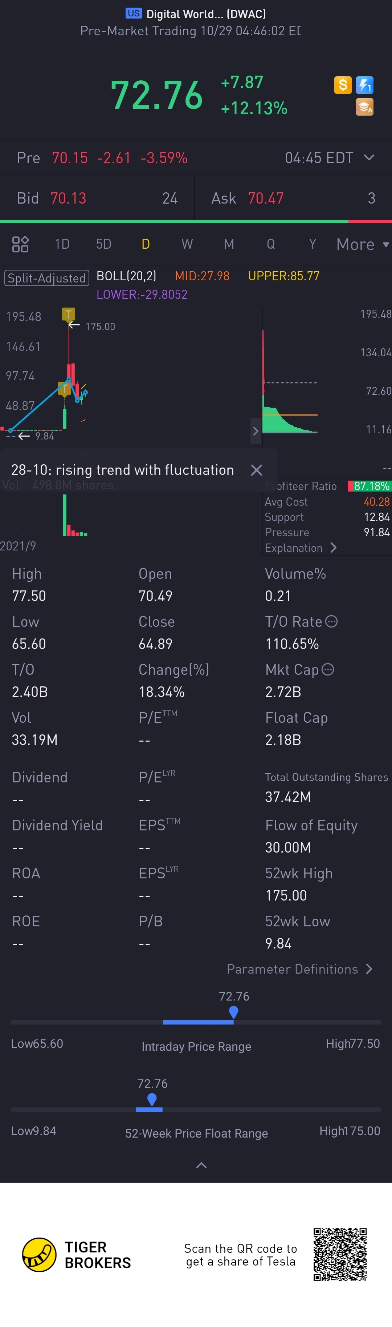This screenshot has height=1327, width=392.
Task: Tap the stacked layers icon
Action: [x=365, y=107]
